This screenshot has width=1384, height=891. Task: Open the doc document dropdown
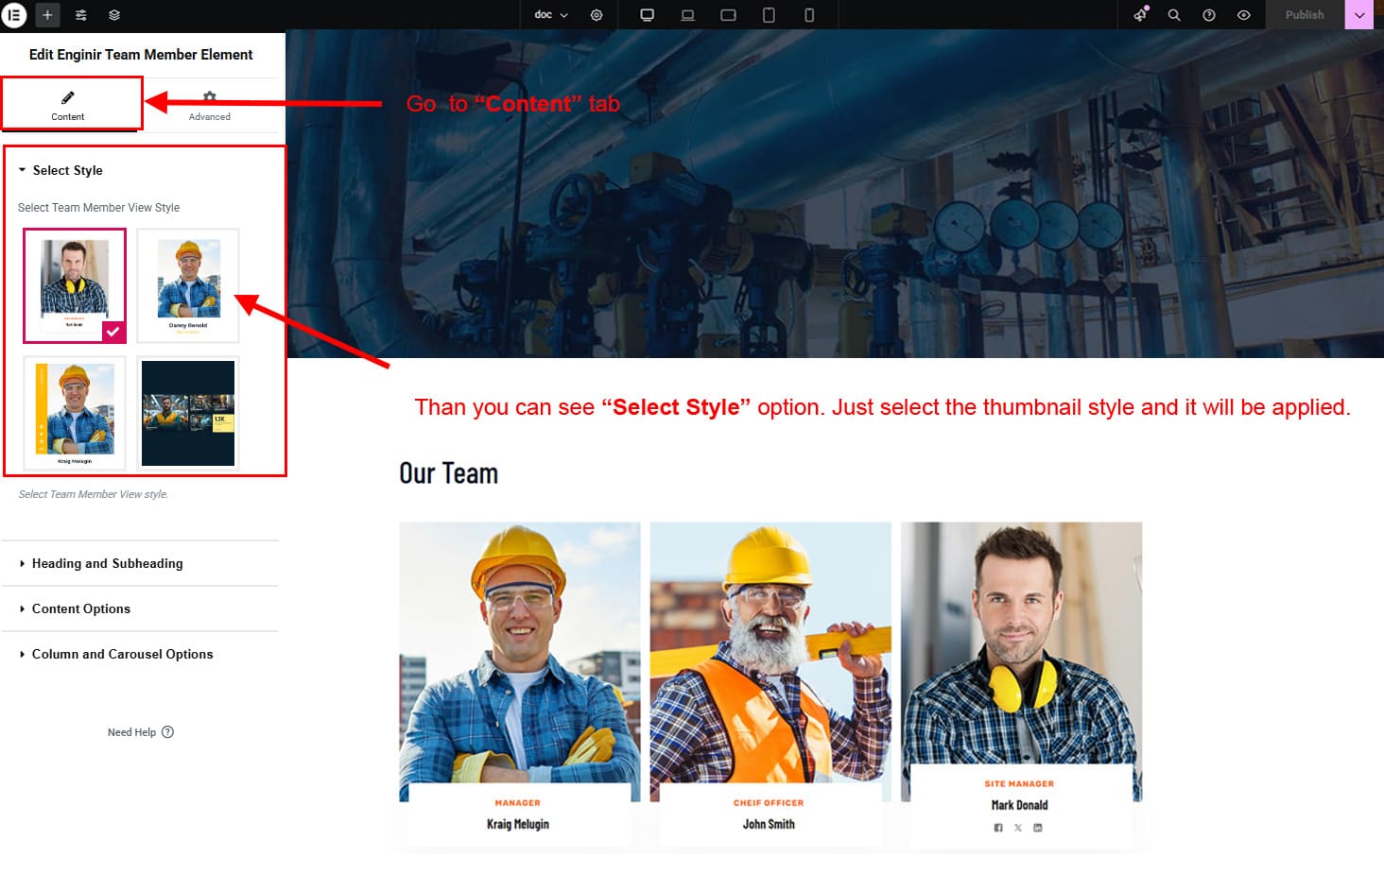click(551, 15)
